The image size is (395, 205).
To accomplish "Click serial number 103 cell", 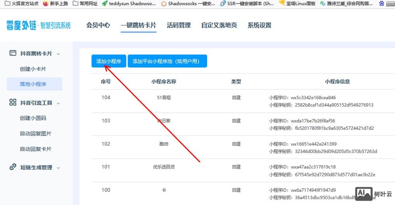I will point(106,121).
